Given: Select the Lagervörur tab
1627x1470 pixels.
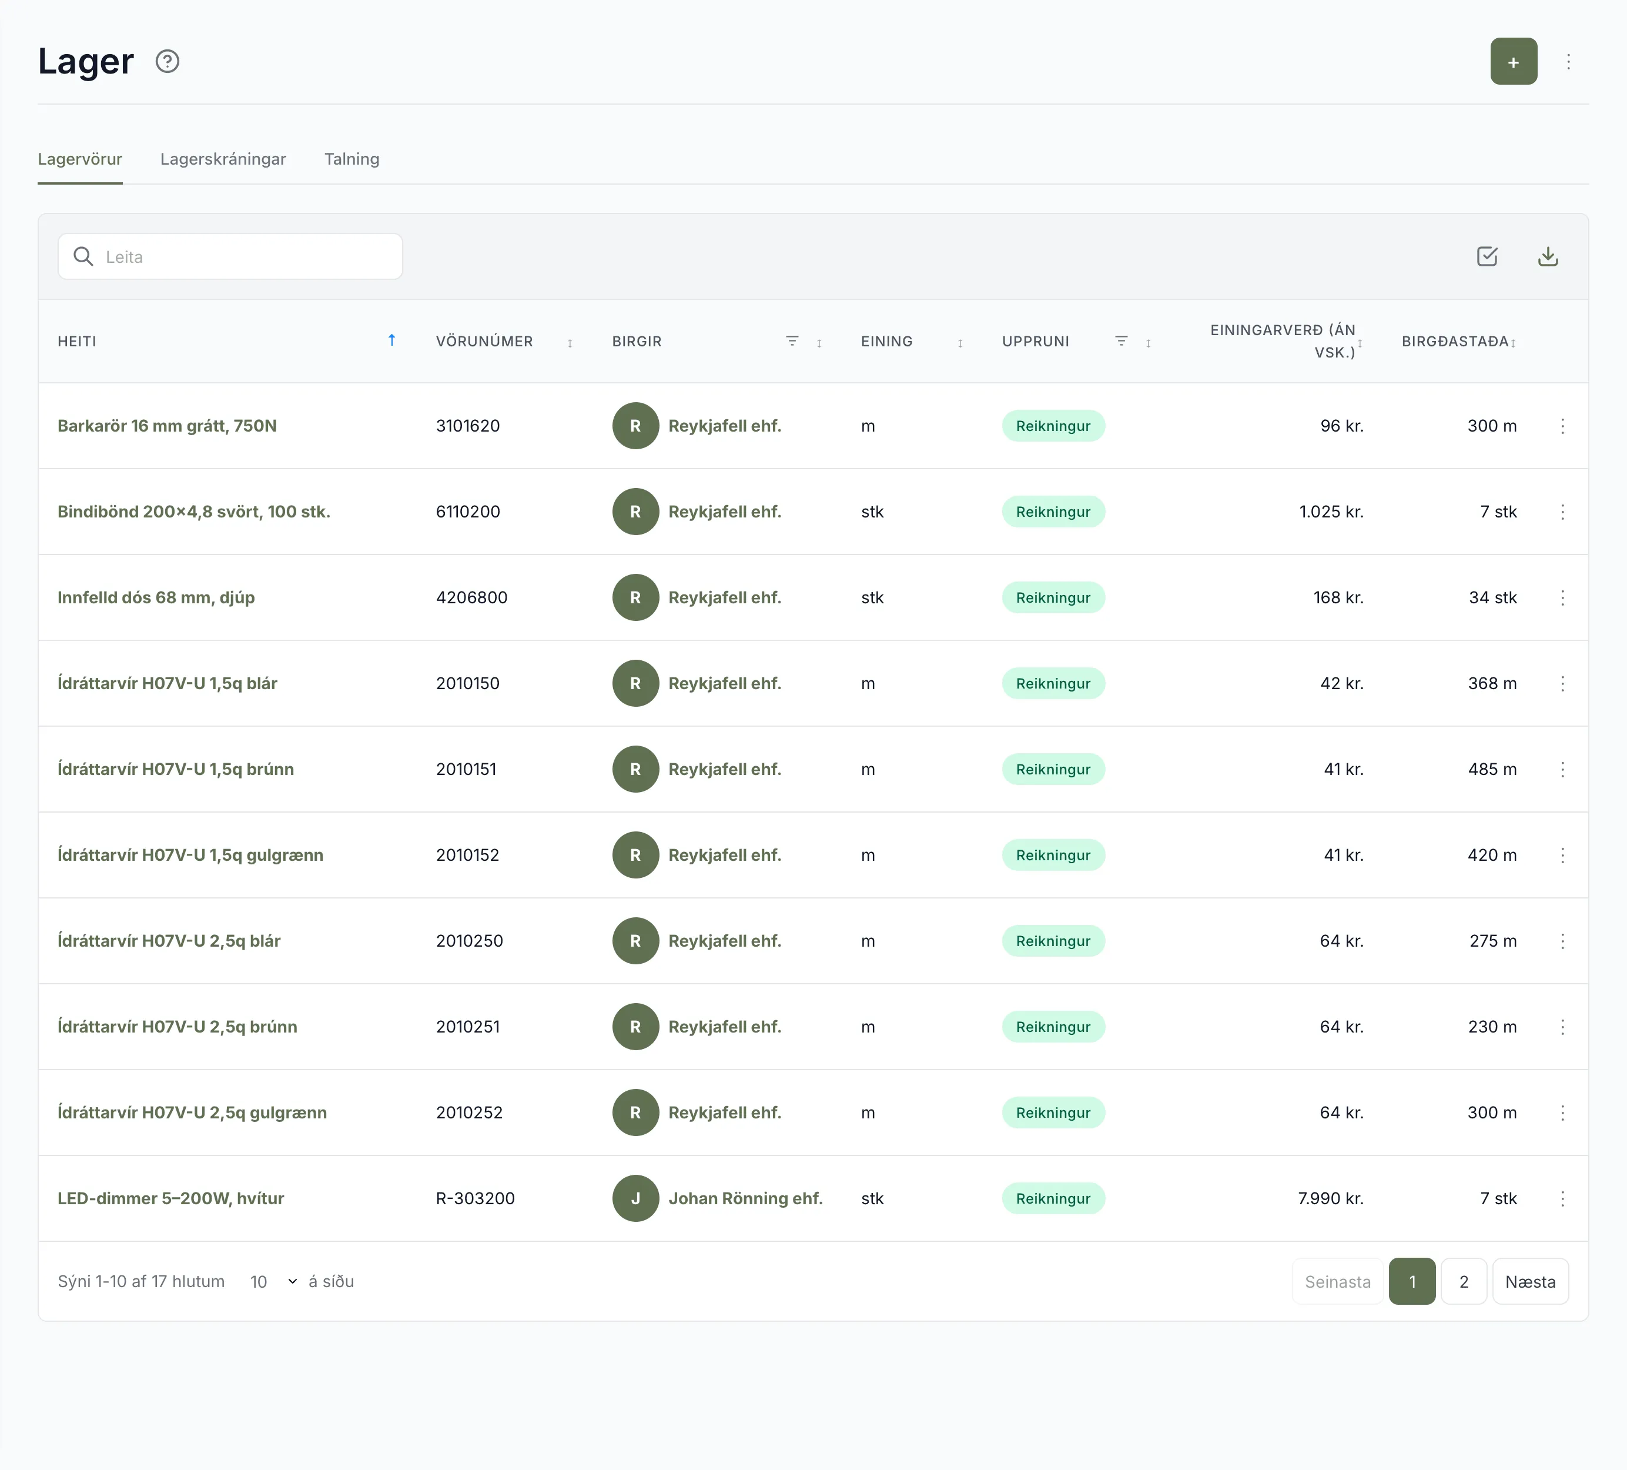Looking at the screenshot, I should (80, 159).
